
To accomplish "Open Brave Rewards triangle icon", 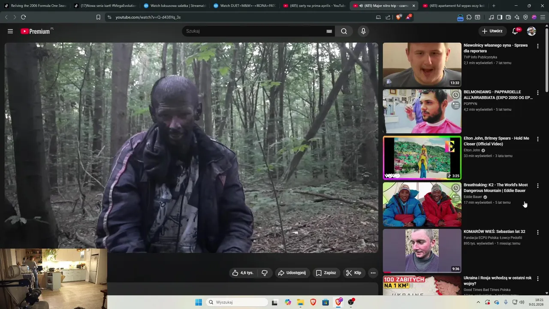I will 408,17.
